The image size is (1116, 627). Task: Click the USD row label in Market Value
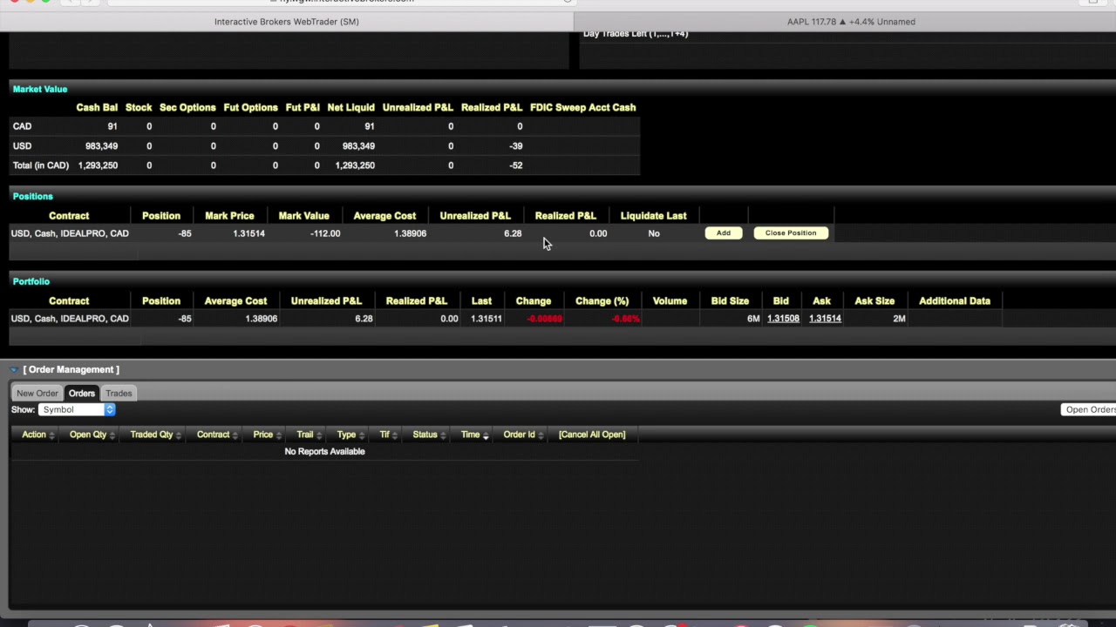tap(22, 146)
